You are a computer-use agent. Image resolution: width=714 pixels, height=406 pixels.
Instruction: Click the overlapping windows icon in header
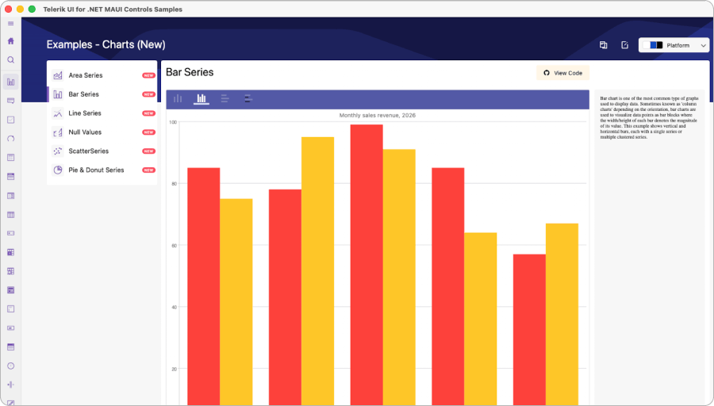click(604, 45)
